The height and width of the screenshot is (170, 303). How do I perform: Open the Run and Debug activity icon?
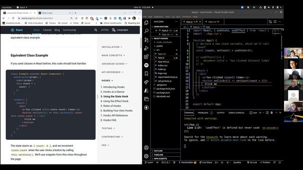tap(146, 48)
